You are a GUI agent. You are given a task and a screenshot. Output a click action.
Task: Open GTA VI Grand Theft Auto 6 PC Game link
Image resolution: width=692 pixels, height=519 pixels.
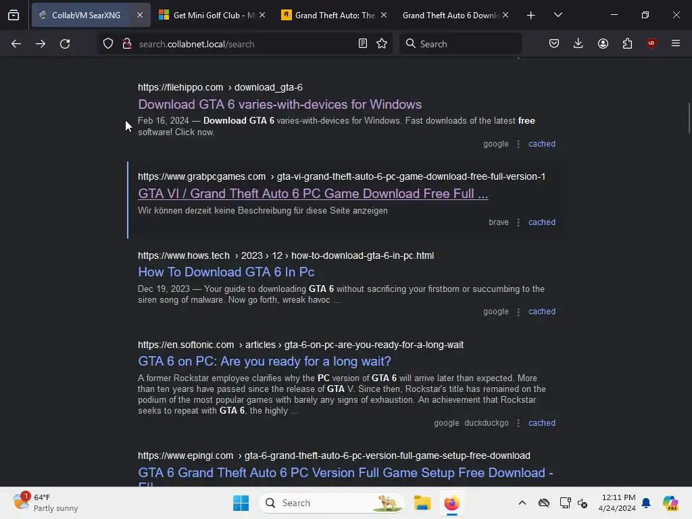[313, 194]
